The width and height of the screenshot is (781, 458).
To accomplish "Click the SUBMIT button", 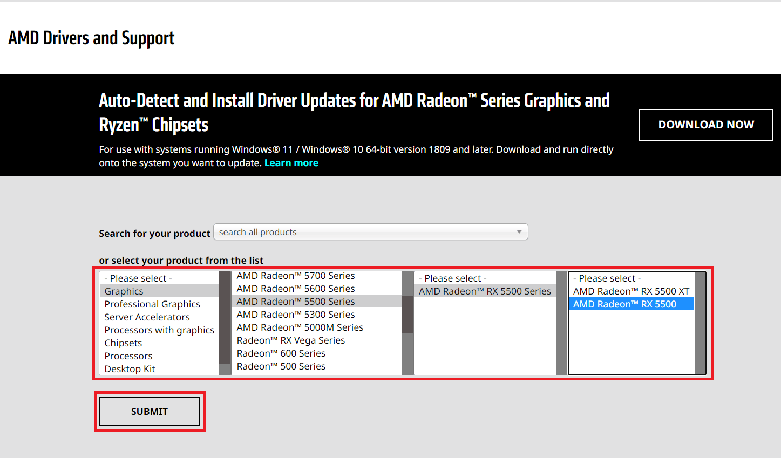I will 150,412.
